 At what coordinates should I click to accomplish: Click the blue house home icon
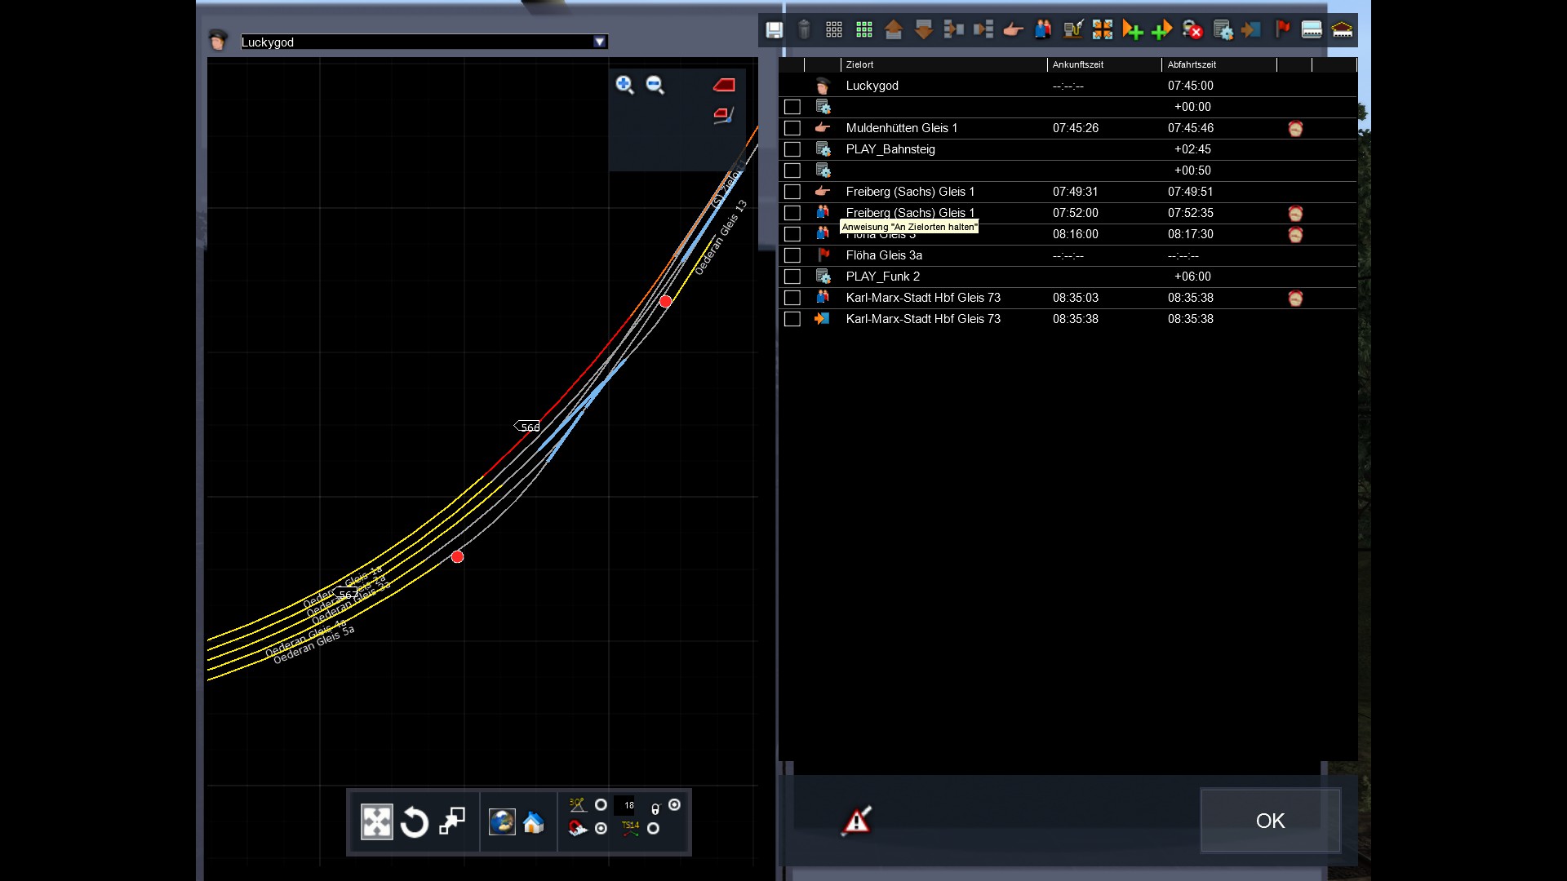[x=534, y=822]
